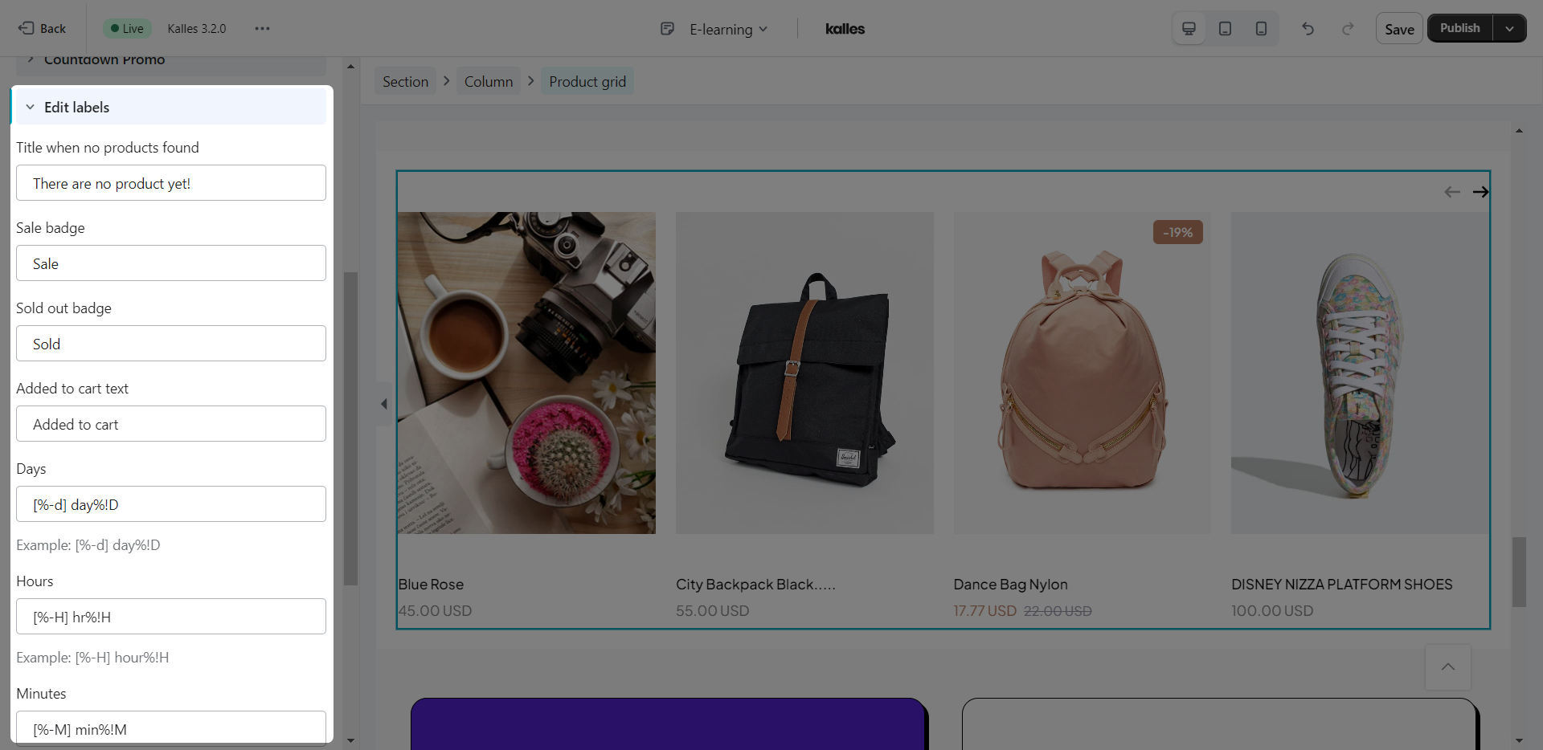
Task: Collapse the sidebar panel handle
Action: (x=383, y=404)
